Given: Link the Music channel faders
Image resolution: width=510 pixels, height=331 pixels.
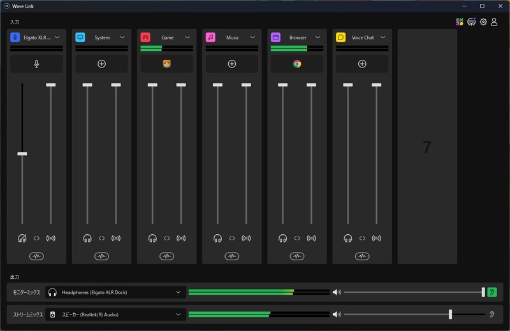Looking at the screenshot, I should point(232,239).
